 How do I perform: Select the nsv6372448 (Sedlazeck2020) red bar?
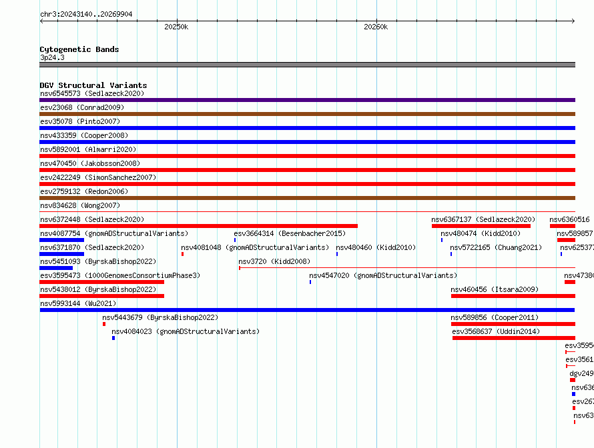[x=198, y=226]
